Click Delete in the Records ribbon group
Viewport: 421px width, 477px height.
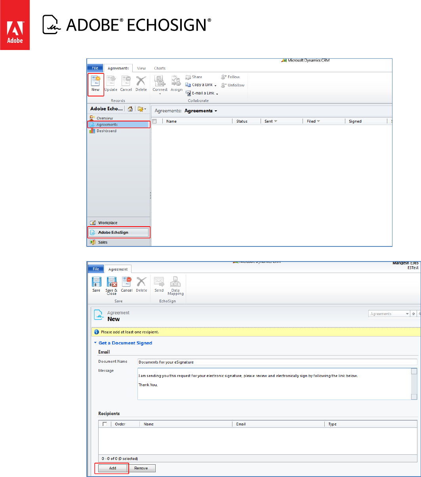tap(141, 84)
